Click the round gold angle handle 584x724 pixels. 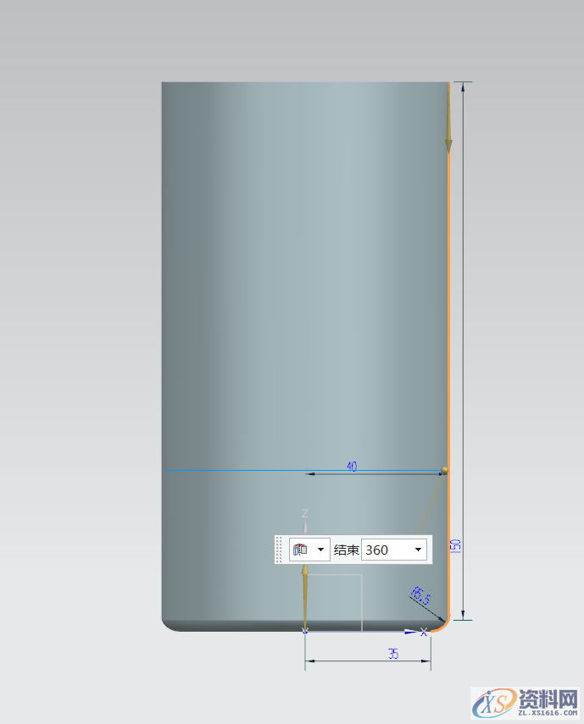click(x=446, y=469)
